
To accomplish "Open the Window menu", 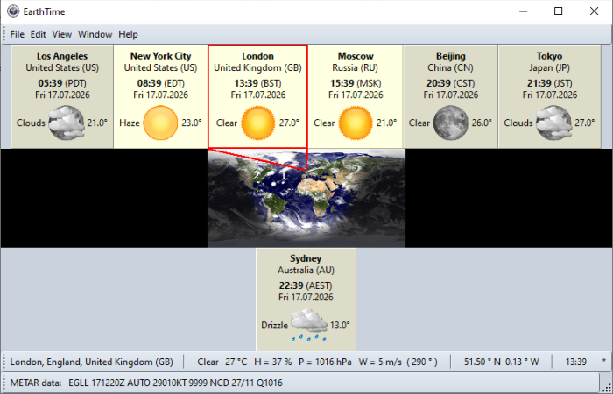I will (x=95, y=34).
